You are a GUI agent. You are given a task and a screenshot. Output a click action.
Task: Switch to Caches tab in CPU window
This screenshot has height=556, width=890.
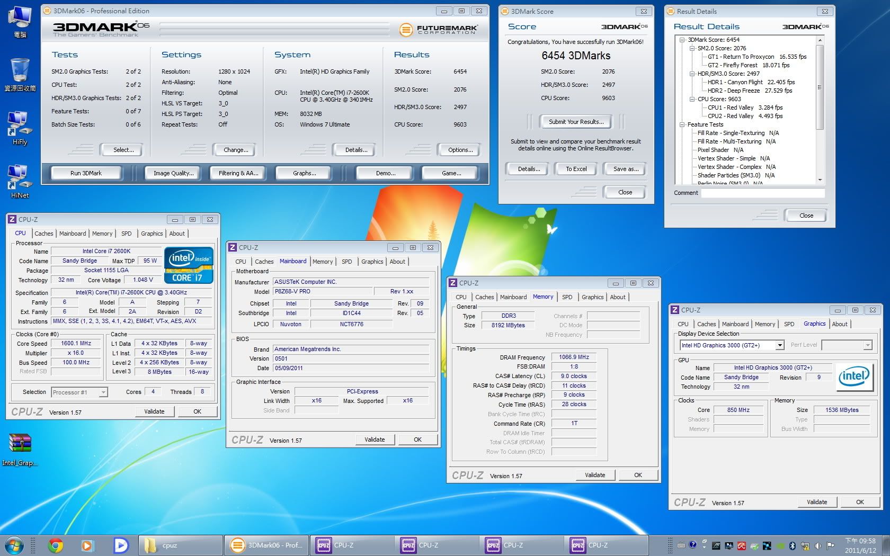[44, 234]
